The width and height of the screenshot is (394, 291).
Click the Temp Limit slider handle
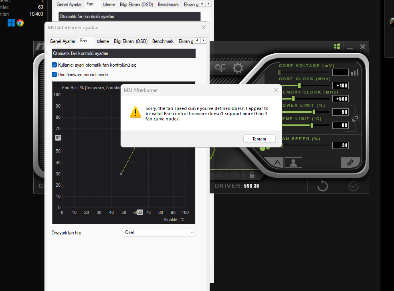coord(312,125)
